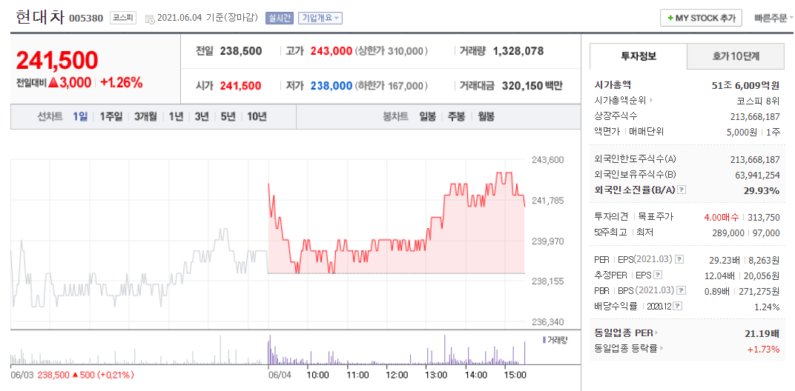Click the 10:00 time axis label
The width and height of the screenshot is (795, 391).
pyautogui.click(x=317, y=375)
